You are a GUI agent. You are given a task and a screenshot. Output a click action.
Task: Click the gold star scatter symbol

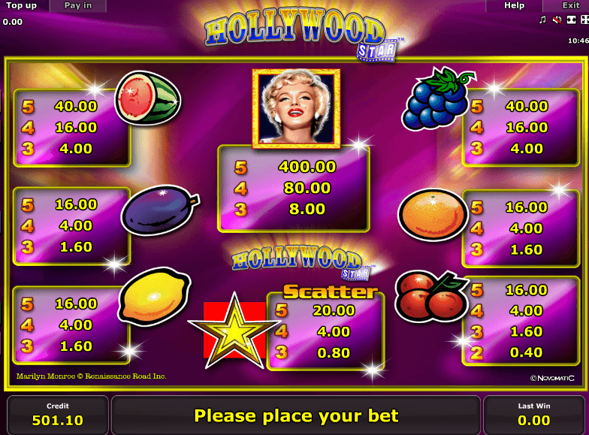(234, 332)
